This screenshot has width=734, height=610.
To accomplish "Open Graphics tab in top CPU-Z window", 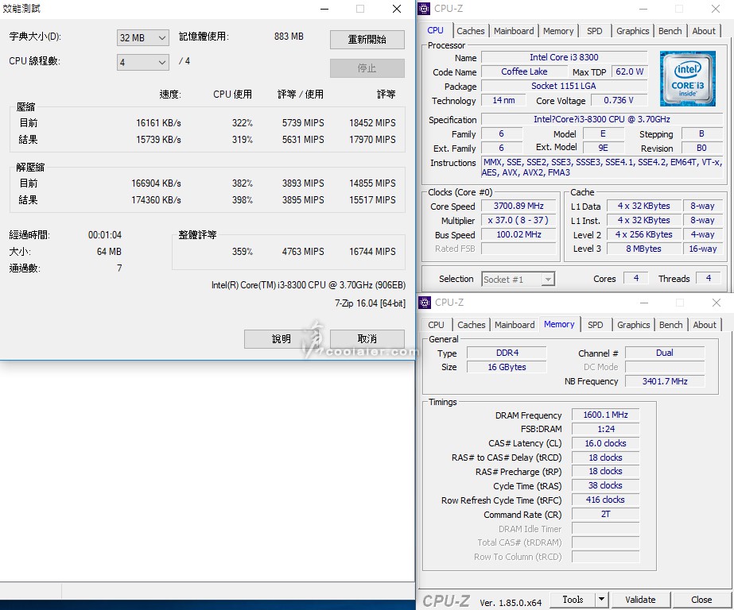I will pos(632,31).
